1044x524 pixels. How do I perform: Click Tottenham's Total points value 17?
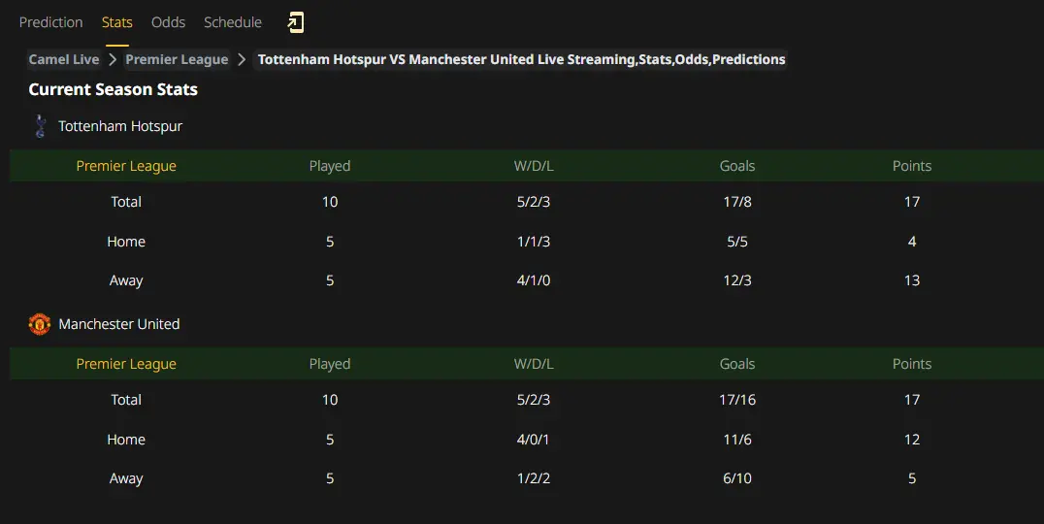coord(912,202)
